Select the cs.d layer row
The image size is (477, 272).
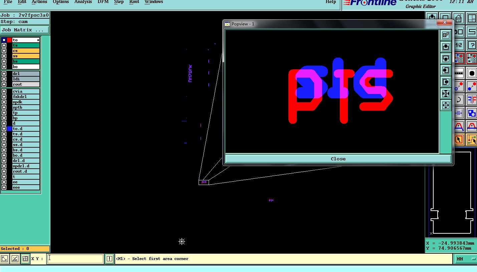tap(26, 139)
